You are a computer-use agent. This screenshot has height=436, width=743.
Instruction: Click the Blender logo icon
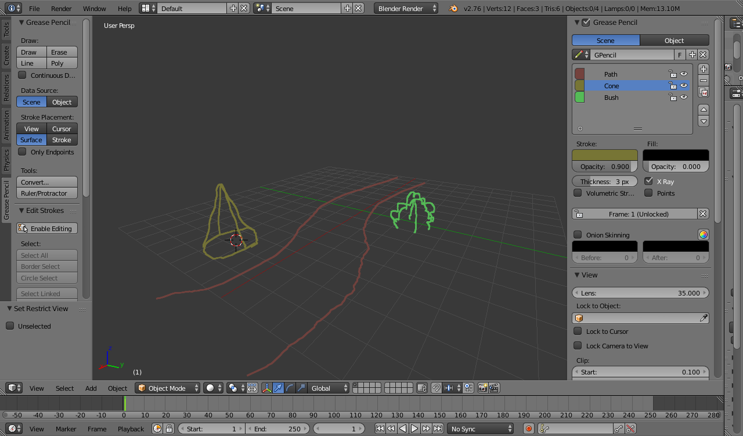pos(453,9)
